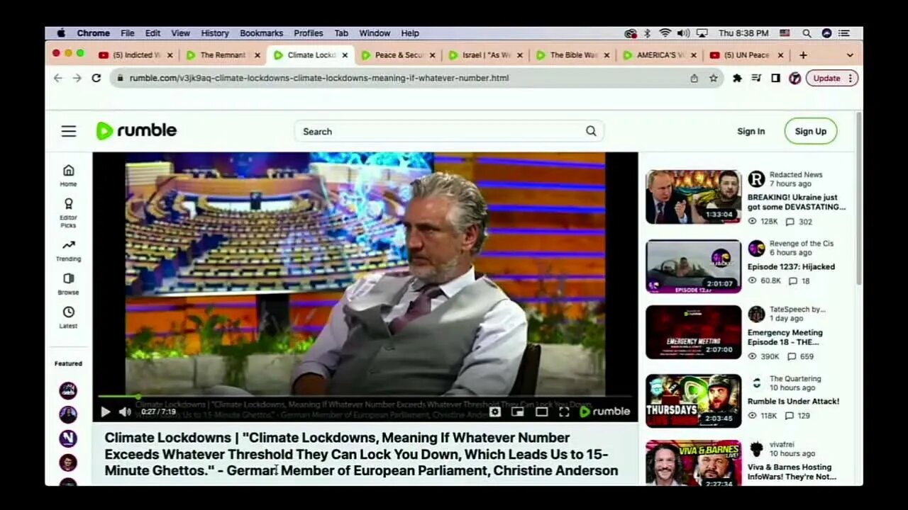Open Browse in sidebar
Image resolution: width=908 pixels, height=510 pixels.
68,284
